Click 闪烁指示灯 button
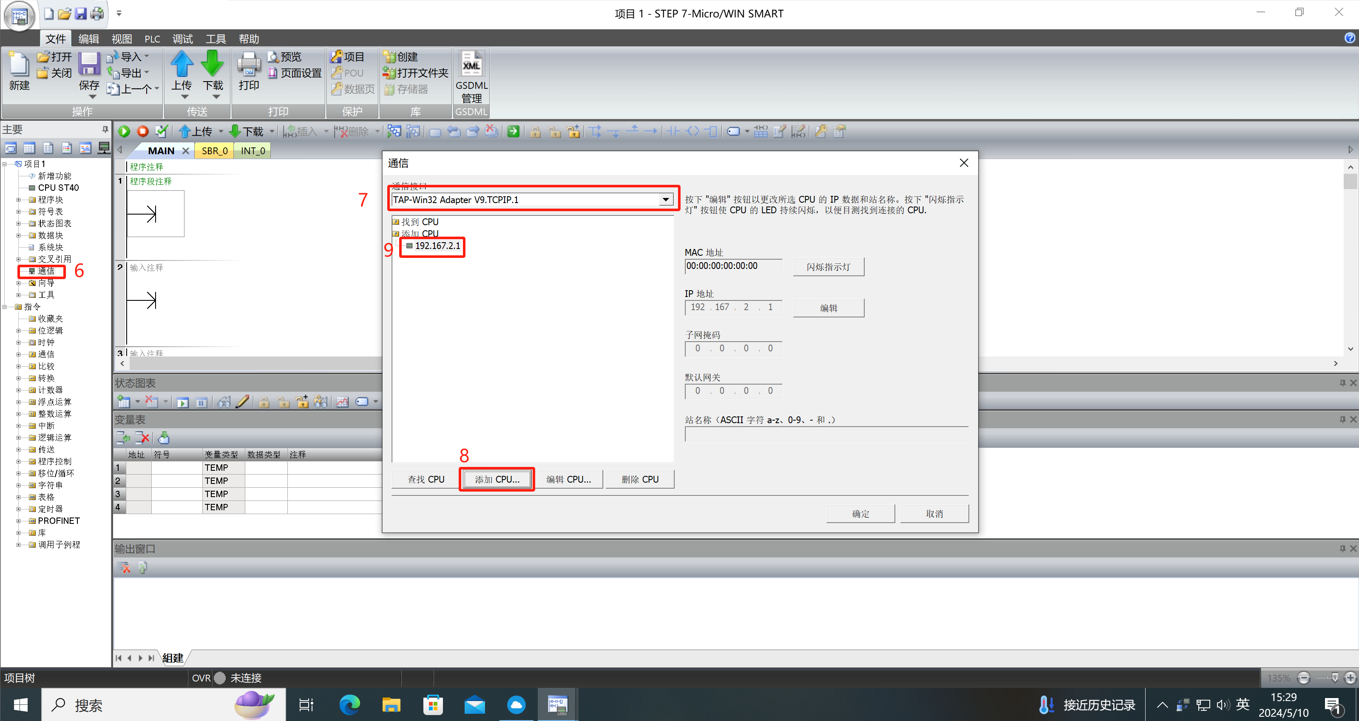 point(828,267)
